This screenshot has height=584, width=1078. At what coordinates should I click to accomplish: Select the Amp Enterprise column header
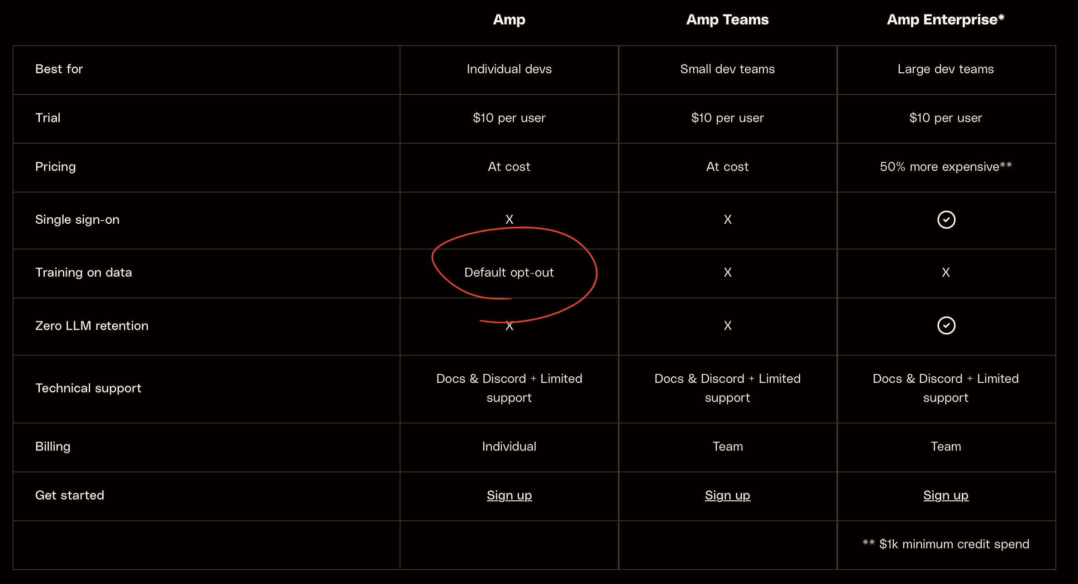tap(945, 19)
